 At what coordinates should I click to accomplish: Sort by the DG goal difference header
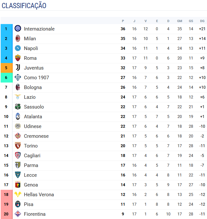[202, 21]
